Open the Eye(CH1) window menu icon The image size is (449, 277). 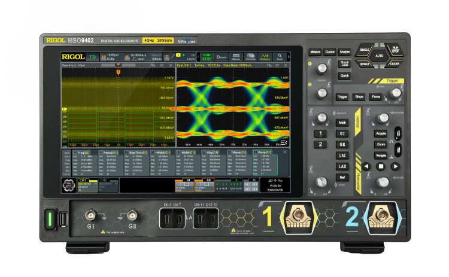click(x=277, y=65)
